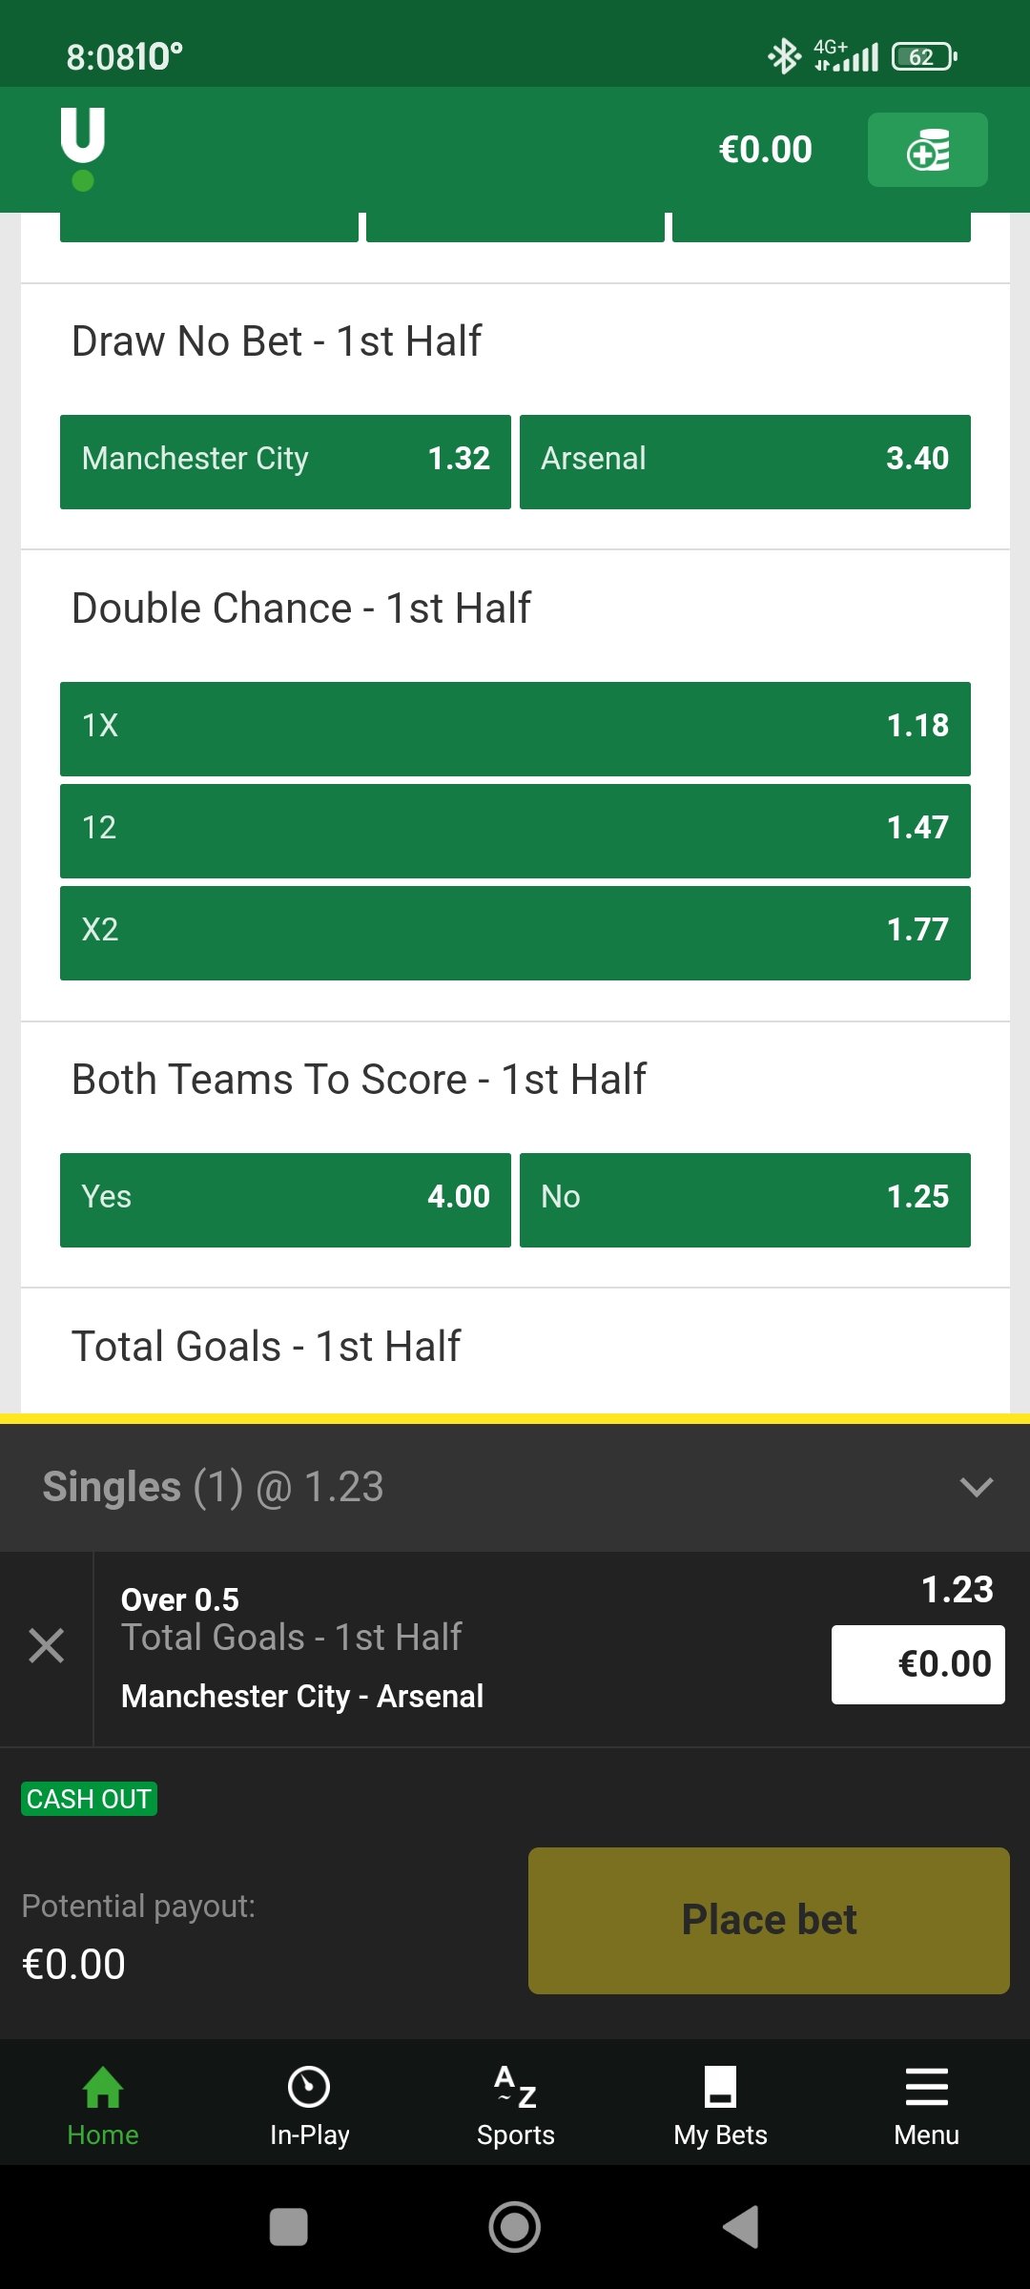
Task: Choose the 1X option at 1.18
Action: (x=515, y=729)
